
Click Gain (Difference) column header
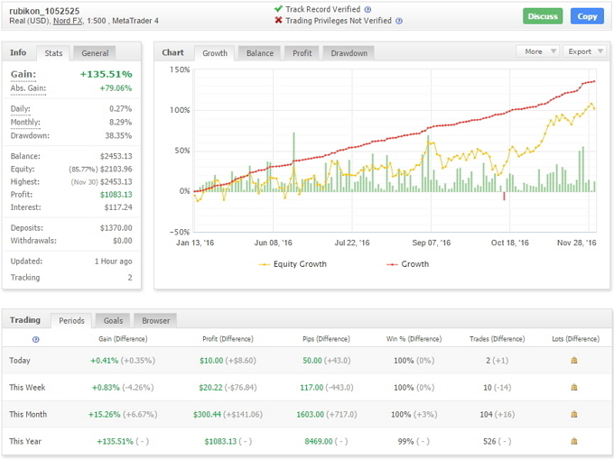(x=123, y=339)
